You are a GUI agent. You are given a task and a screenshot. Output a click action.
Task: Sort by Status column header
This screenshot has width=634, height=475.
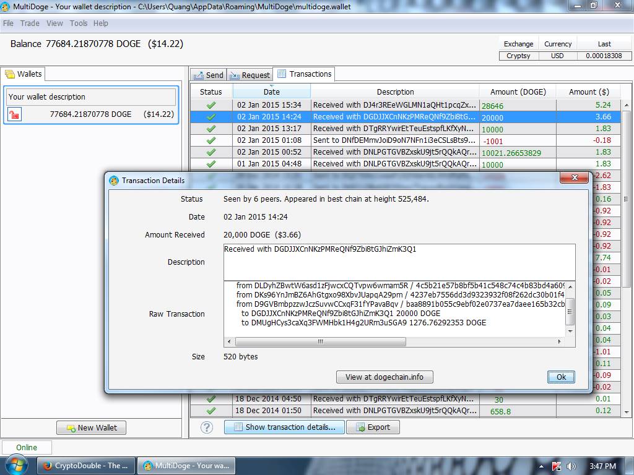click(211, 92)
